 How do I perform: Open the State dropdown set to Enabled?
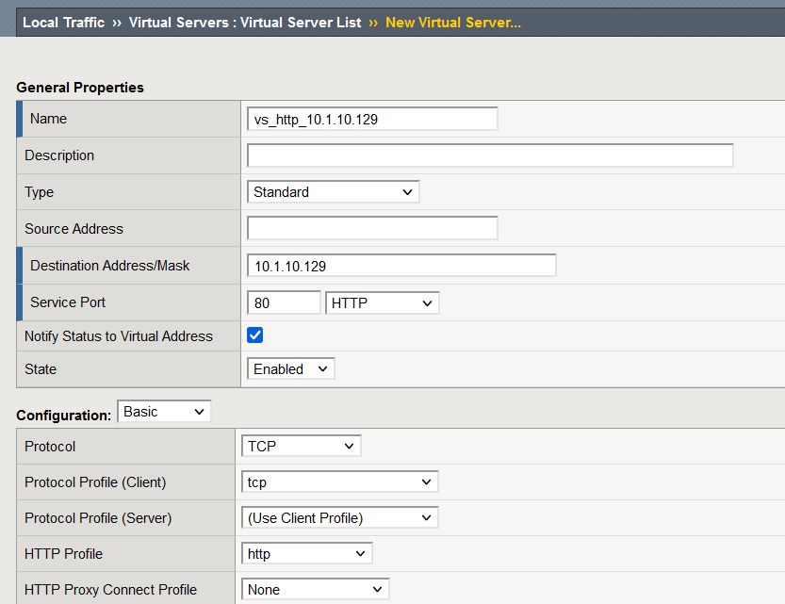pos(290,369)
